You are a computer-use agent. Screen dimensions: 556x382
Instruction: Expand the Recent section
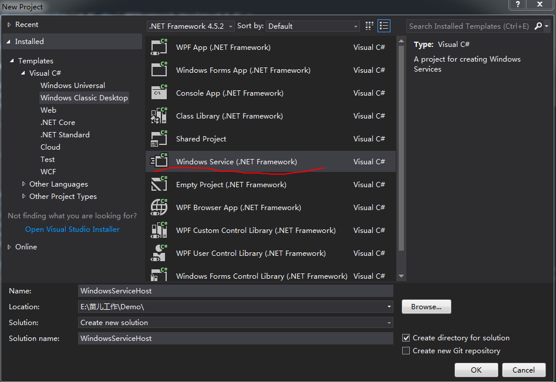[9, 25]
